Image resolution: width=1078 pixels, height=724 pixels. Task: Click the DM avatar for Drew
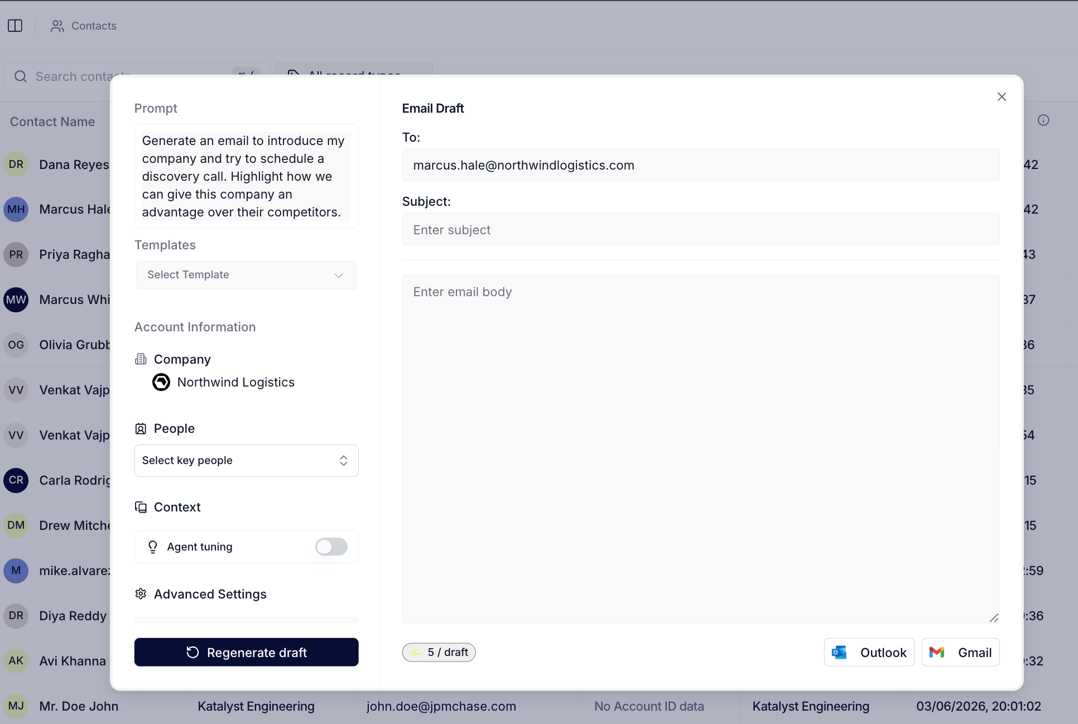click(16, 525)
